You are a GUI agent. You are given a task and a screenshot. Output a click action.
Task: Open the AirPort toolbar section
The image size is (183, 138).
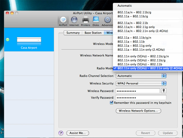63,21
